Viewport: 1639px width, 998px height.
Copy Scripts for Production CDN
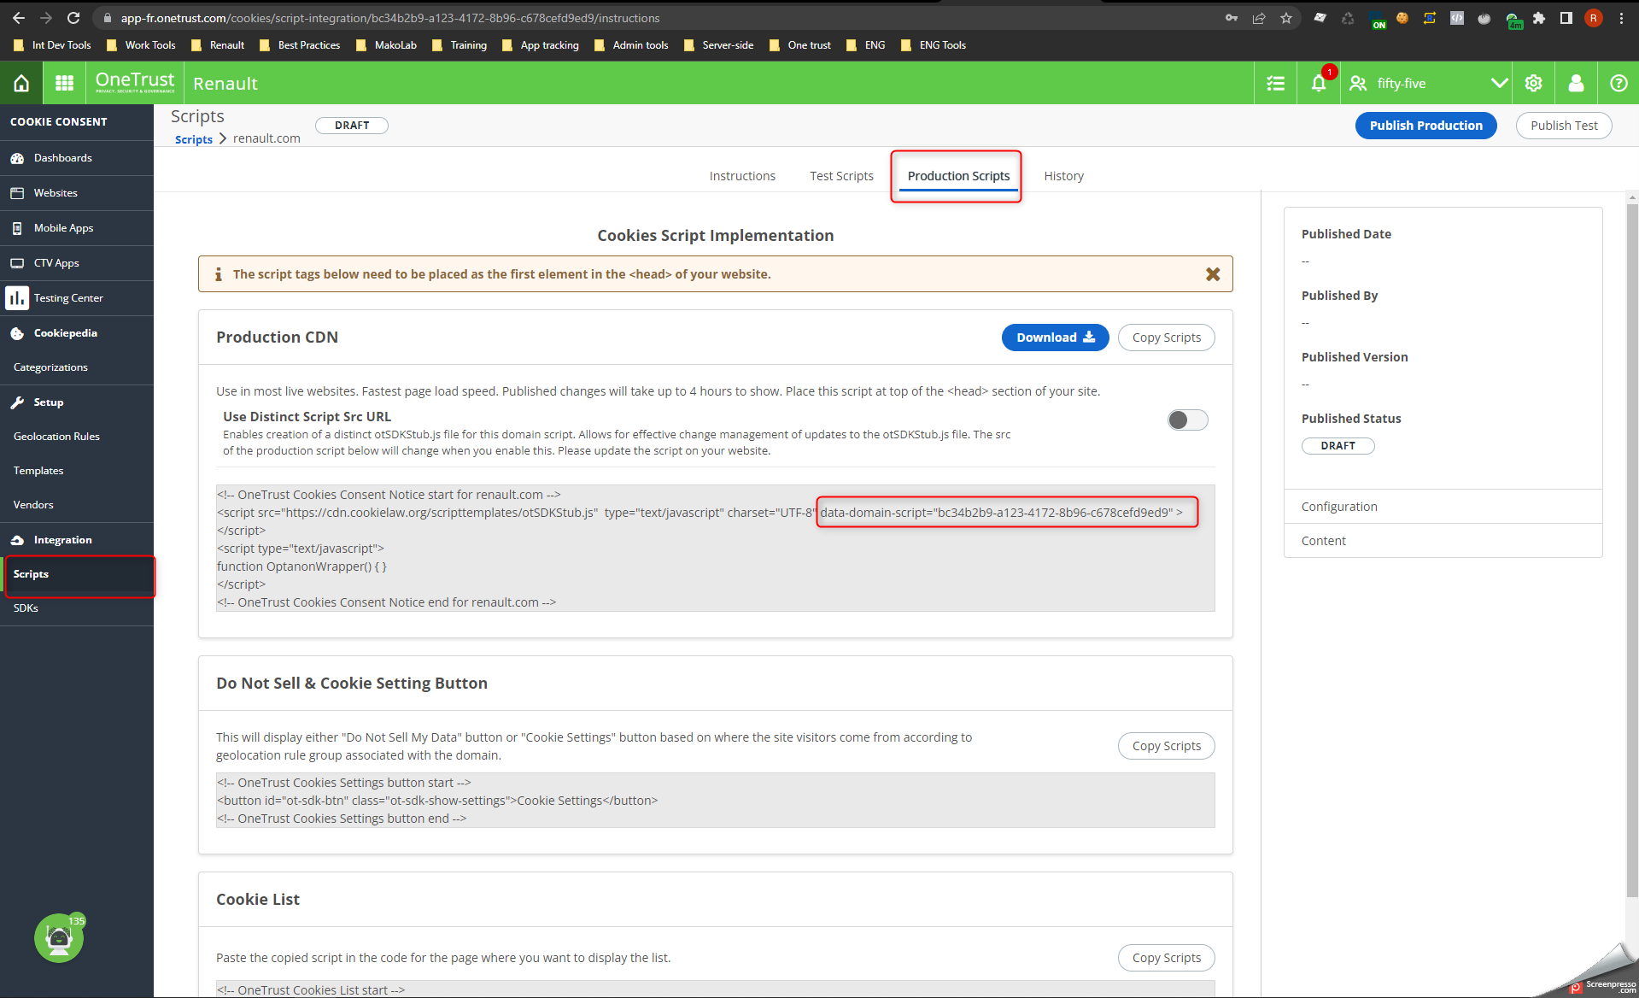point(1166,338)
